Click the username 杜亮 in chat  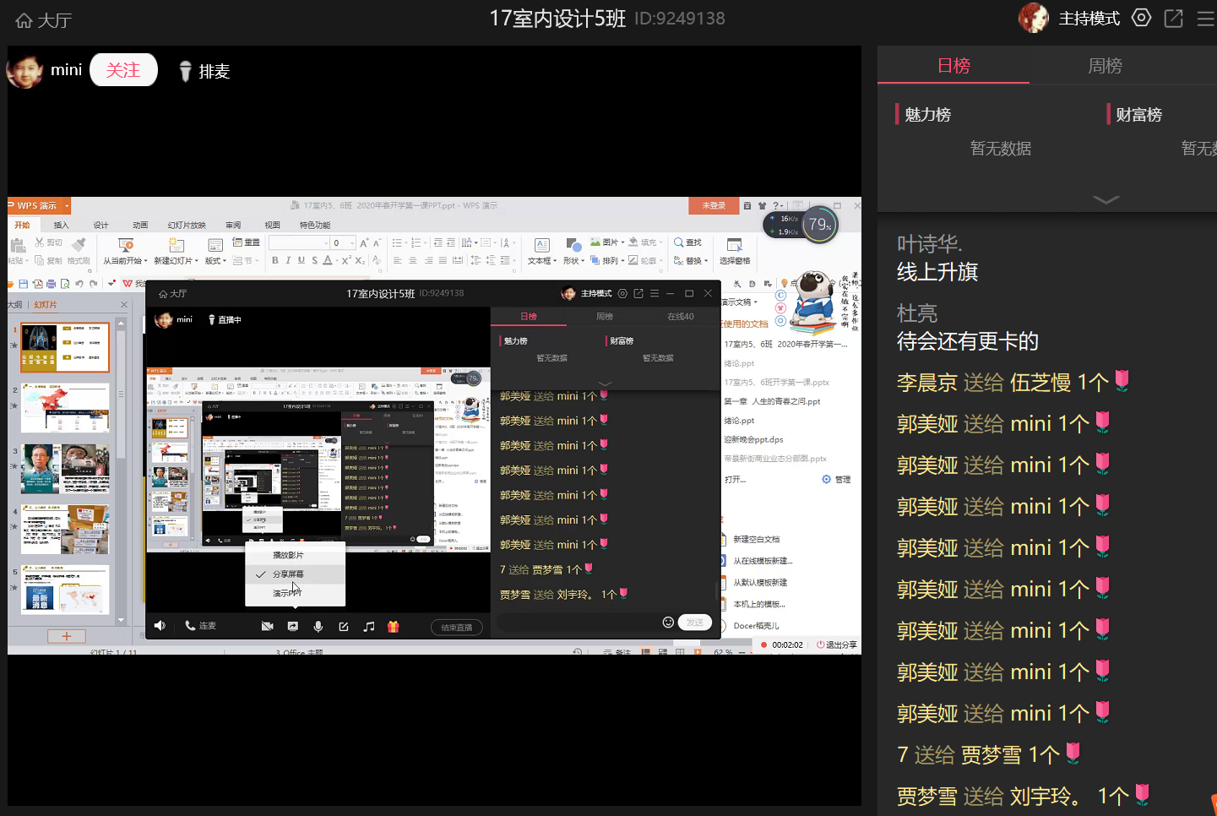tap(917, 313)
